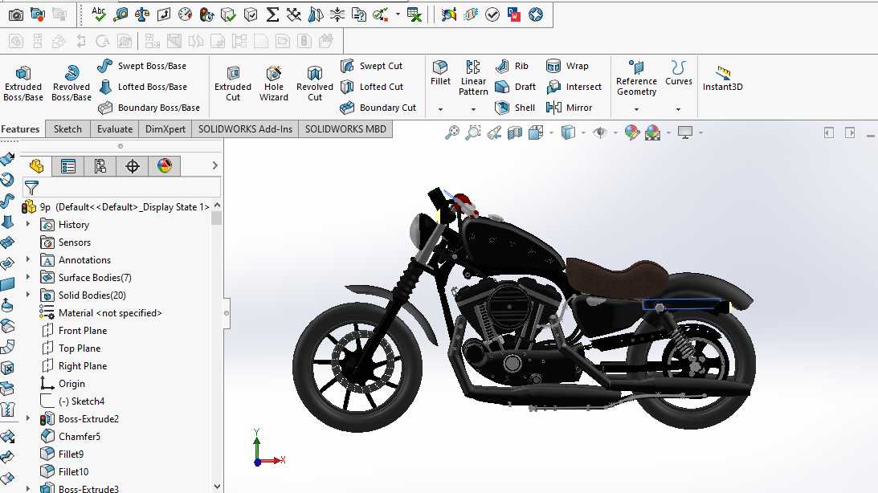Screen dimensions: 878x493
Task: Click feature tree scrollbar down arrow
Action: [217, 487]
